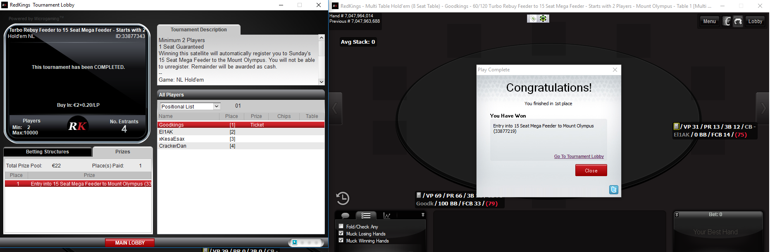Uncheck Muck Losing Hands
Image resolution: width=770 pixels, height=252 pixels.
[x=341, y=233]
